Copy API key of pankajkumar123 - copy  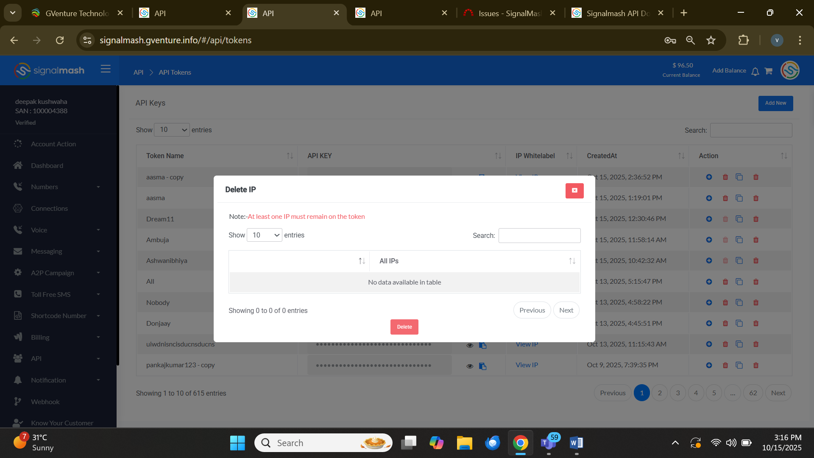(482, 366)
